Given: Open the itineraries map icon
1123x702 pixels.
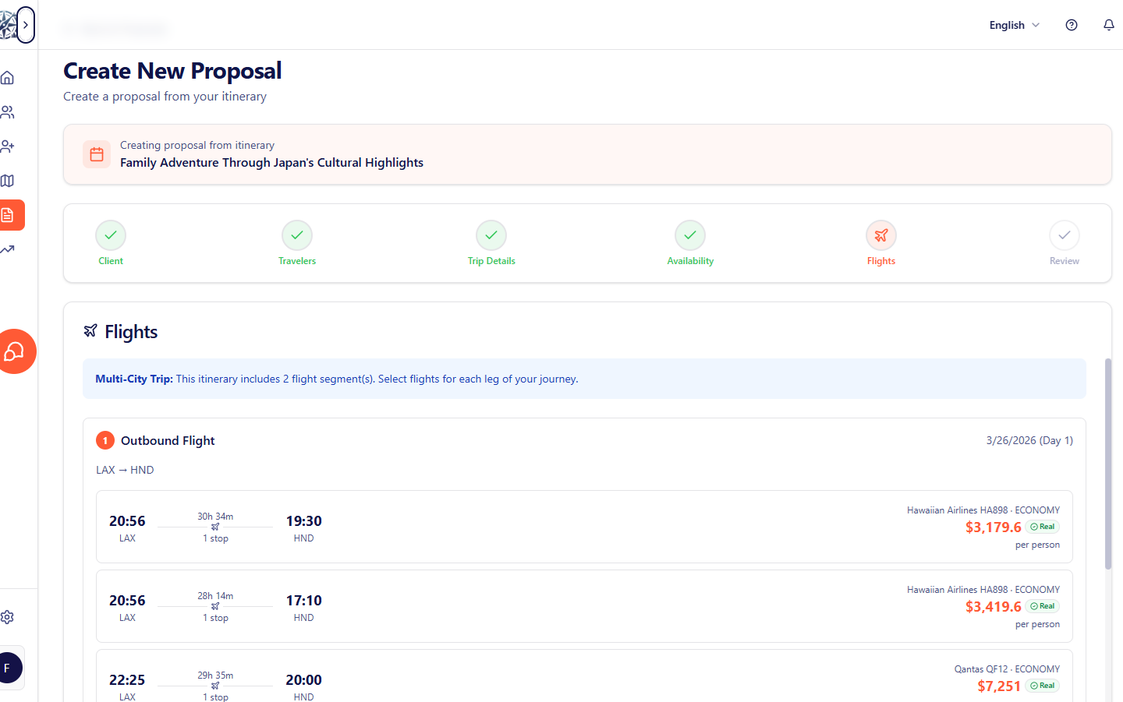Looking at the screenshot, I should pos(8,180).
